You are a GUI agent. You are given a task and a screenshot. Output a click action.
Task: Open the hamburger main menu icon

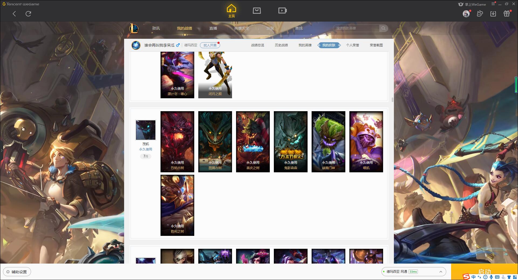[493, 4]
